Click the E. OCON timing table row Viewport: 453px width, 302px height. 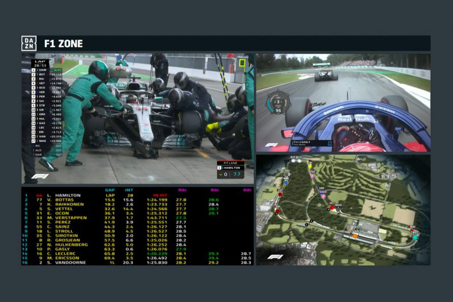pyautogui.click(x=137, y=213)
